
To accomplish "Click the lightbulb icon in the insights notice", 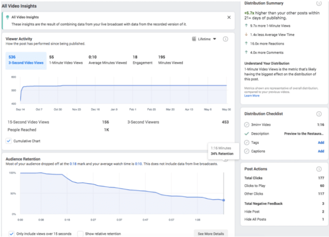I will [8, 17].
